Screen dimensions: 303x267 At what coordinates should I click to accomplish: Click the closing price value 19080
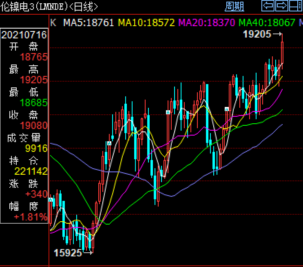pos(33,126)
